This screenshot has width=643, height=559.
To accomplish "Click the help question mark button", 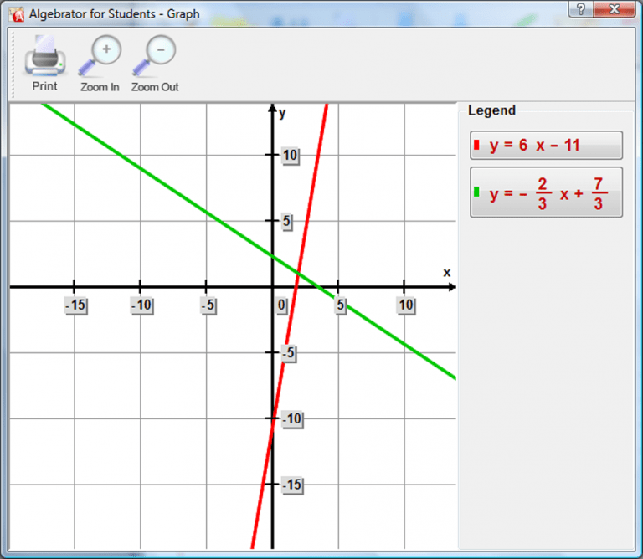I will [x=581, y=9].
